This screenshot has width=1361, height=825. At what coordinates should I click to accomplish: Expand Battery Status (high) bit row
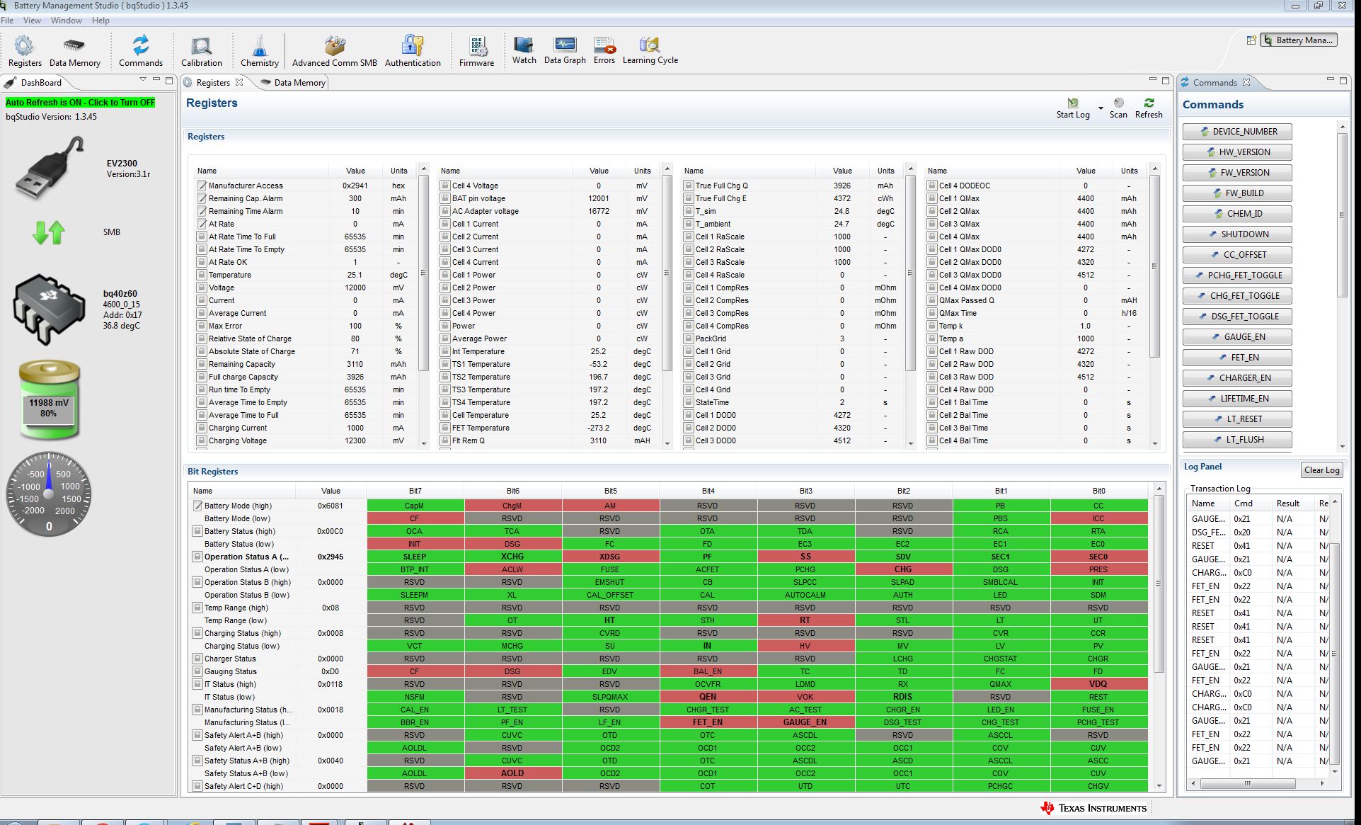(198, 531)
